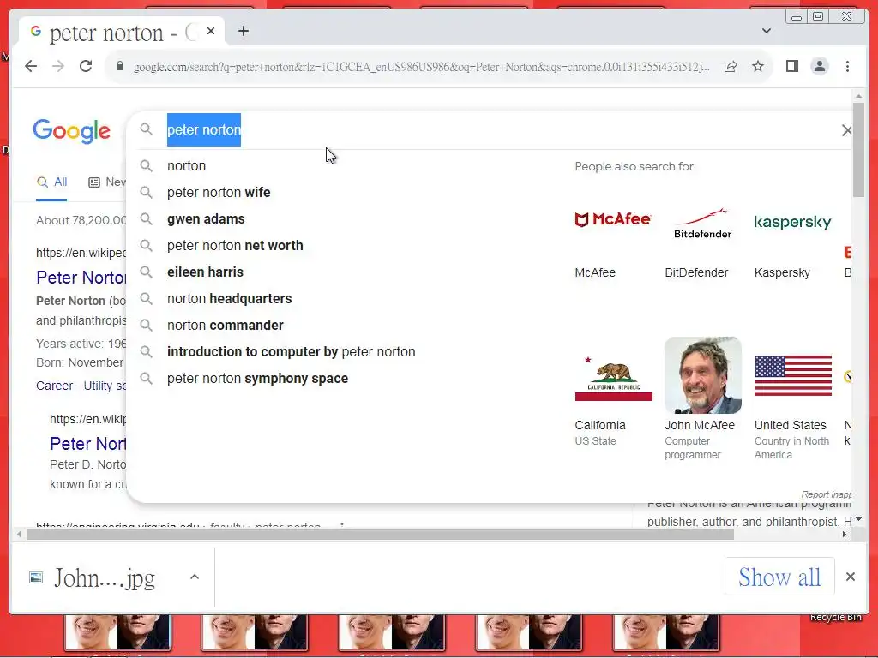Bookmark this tab with the star
The image size is (878, 658).
point(758,67)
